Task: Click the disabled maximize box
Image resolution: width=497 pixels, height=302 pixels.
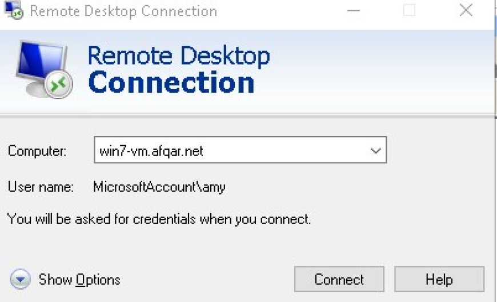Action: (409, 10)
